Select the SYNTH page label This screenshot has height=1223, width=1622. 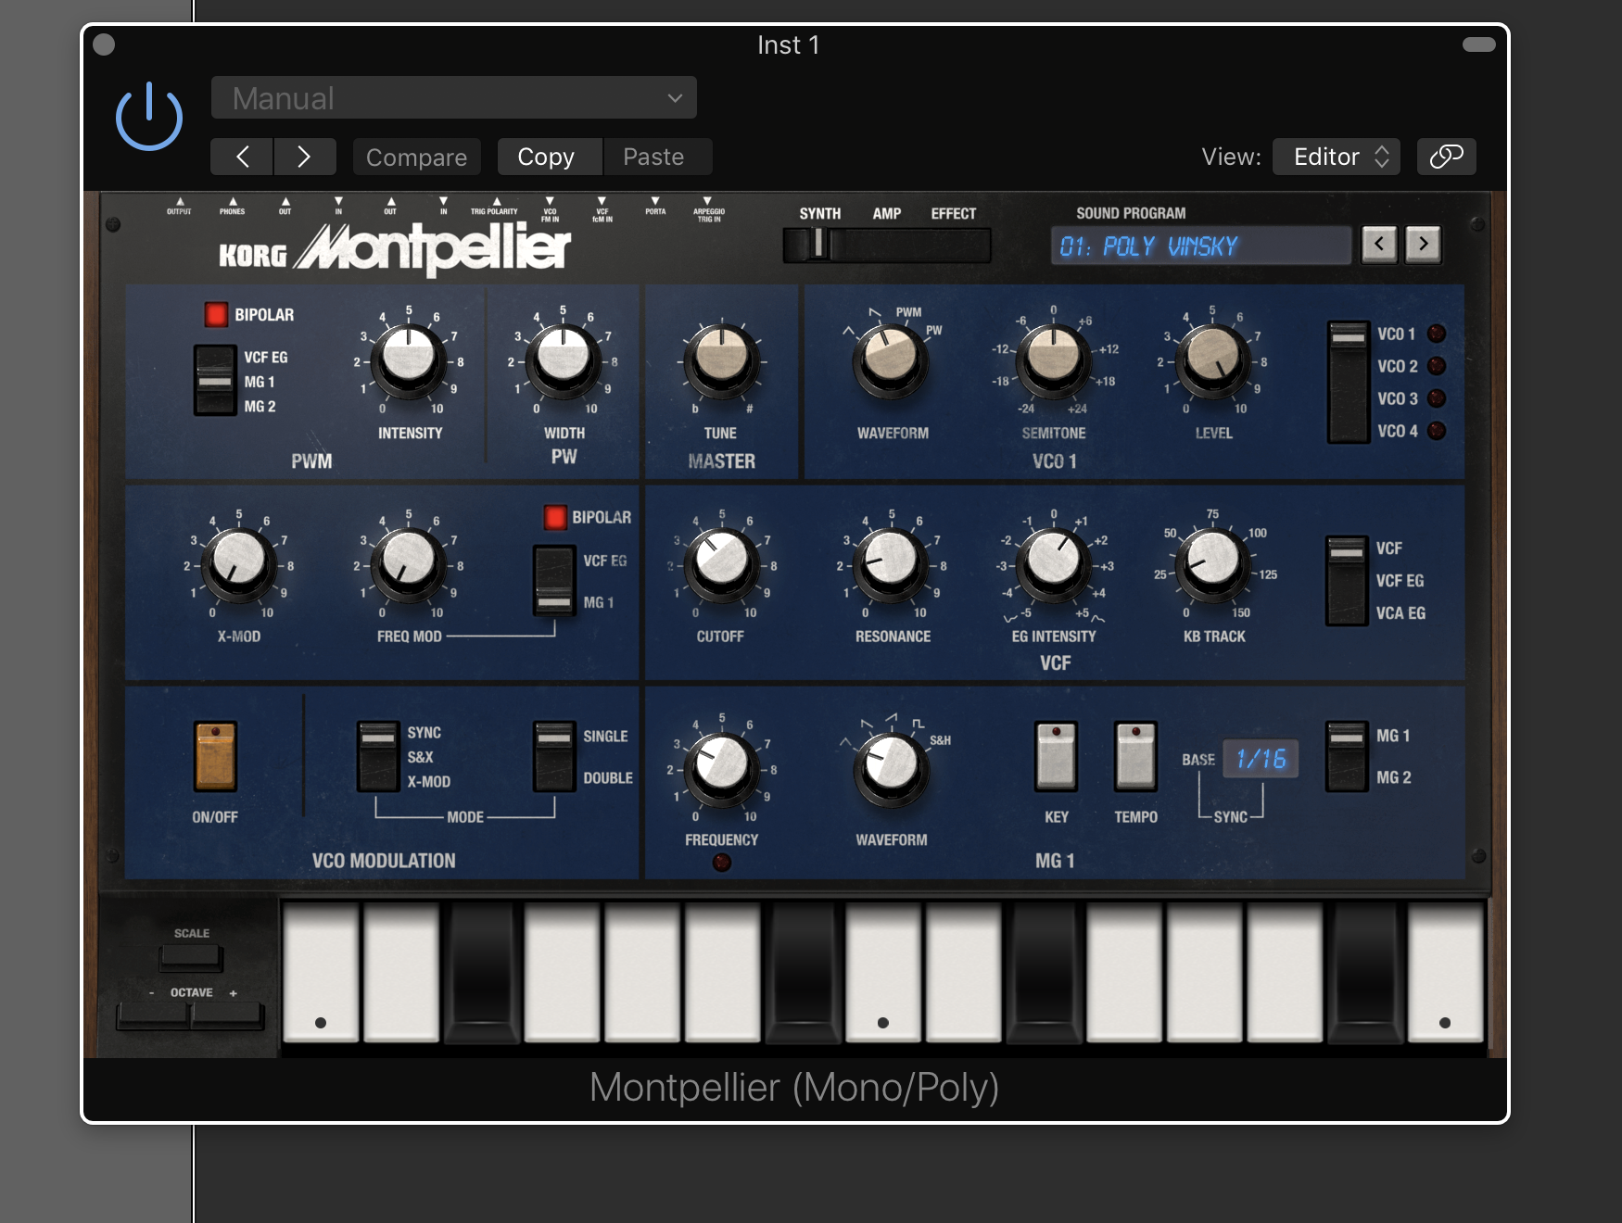click(820, 213)
